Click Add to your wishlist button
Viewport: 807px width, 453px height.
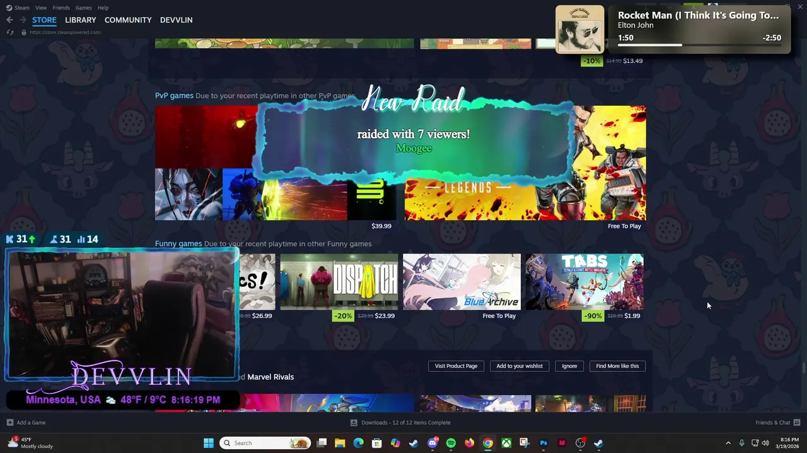coord(520,366)
